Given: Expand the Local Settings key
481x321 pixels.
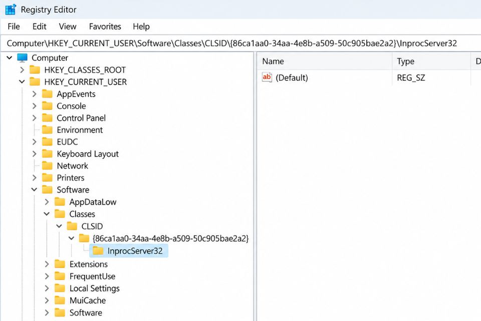Looking at the screenshot, I should click(x=47, y=288).
